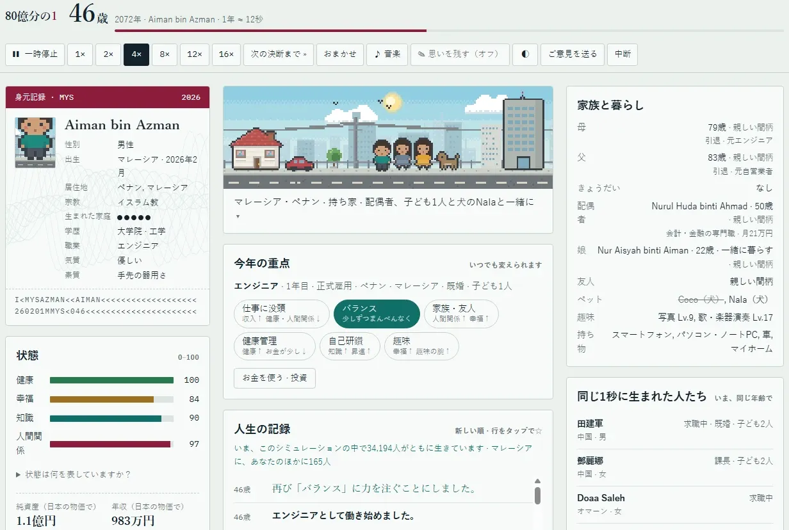Click the 健康 status bar
789x530 pixels.
111,380
